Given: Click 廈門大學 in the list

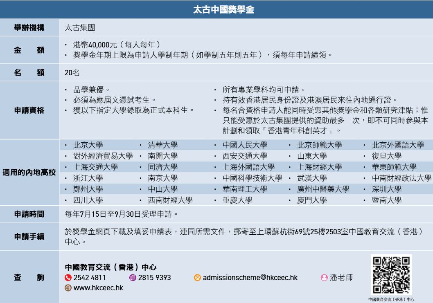Looking at the screenshot, I should (x=312, y=200).
